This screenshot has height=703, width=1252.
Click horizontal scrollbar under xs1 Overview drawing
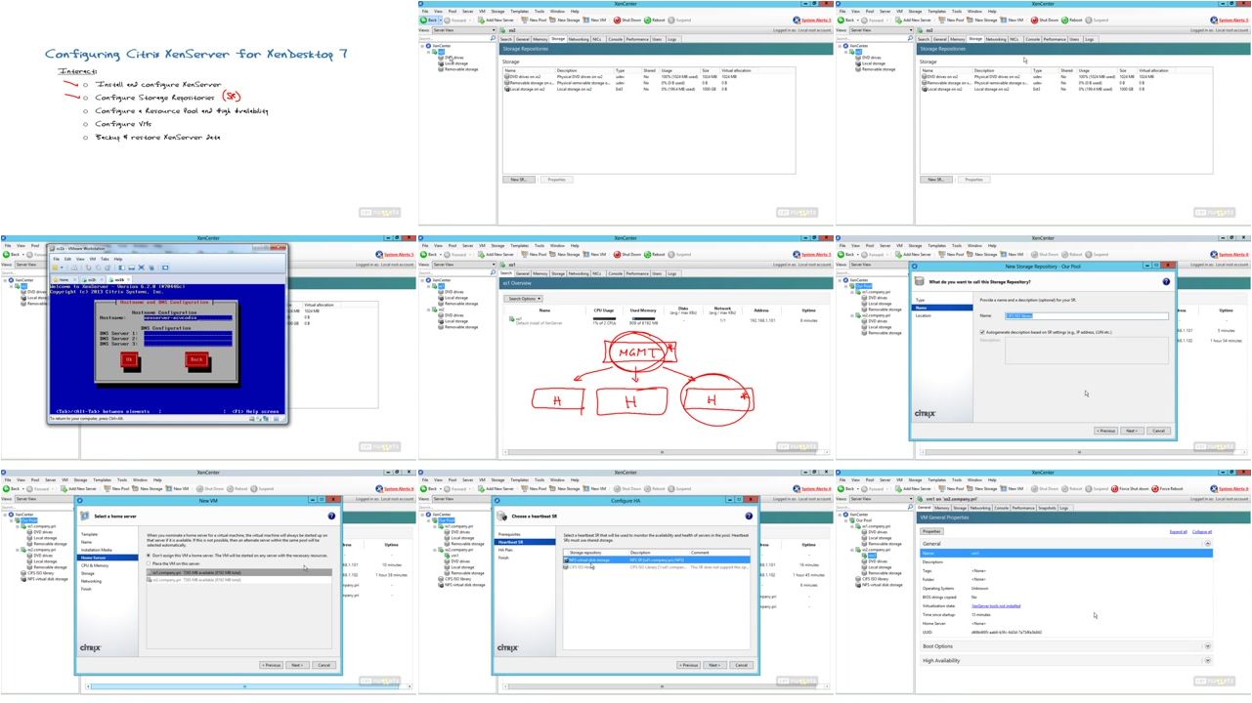click(665, 451)
